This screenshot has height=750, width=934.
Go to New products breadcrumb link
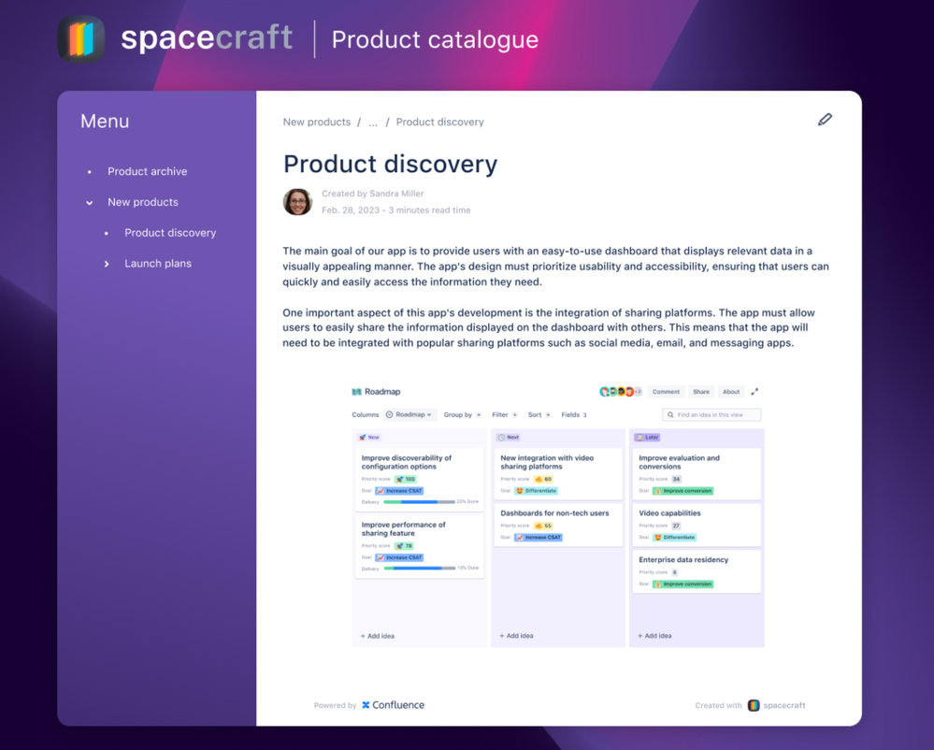pyautogui.click(x=316, y=123)
